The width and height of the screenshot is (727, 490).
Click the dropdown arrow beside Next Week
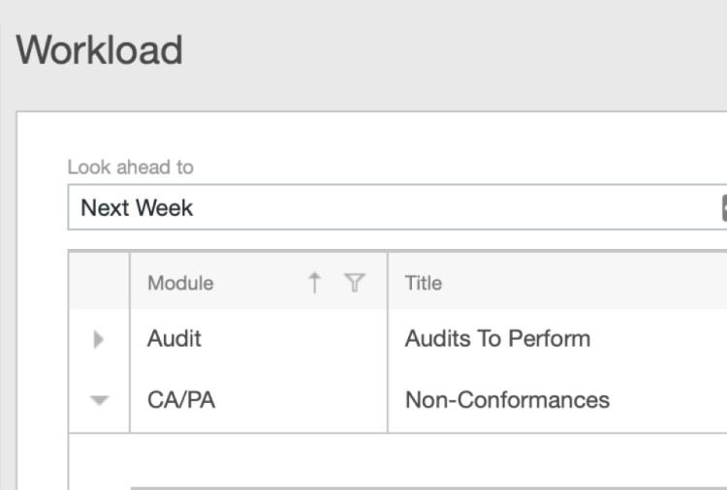[x=724, y=208]
